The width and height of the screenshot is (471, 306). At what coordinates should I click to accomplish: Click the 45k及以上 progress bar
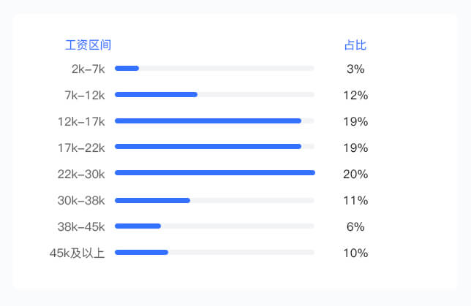214,252
